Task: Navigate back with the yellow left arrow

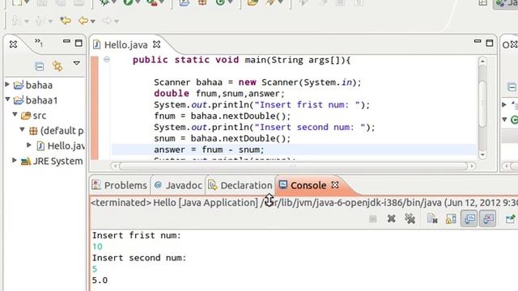Action: (83, 21)
